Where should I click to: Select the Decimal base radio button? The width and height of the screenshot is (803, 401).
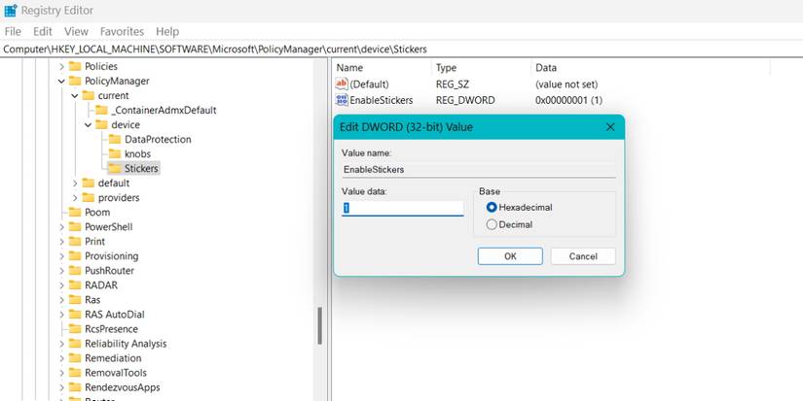[492, 224]
